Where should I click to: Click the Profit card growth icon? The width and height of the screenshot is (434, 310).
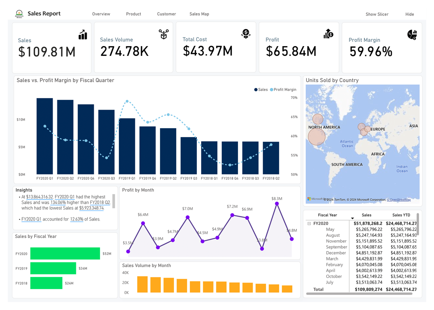pos(328,34)
